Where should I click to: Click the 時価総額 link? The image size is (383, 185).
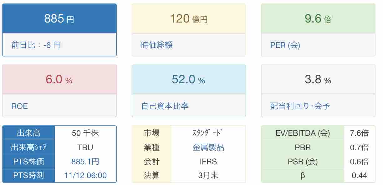tap(157, 45)
